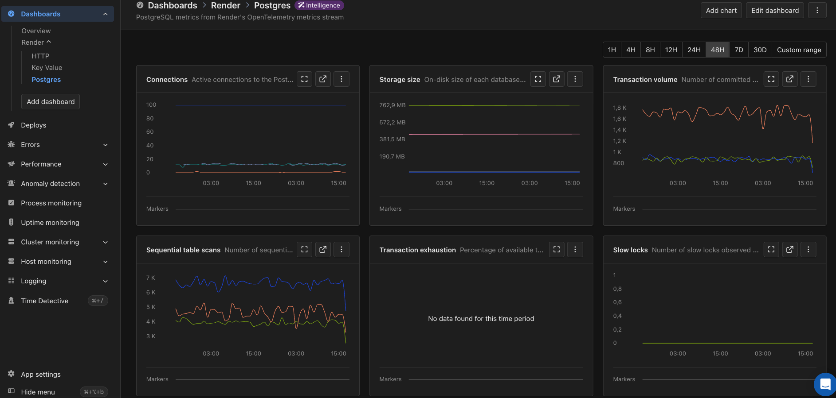Expand the Connections chart to fullscreen
This screenshot has width=836, height=398.
(304, 79)
